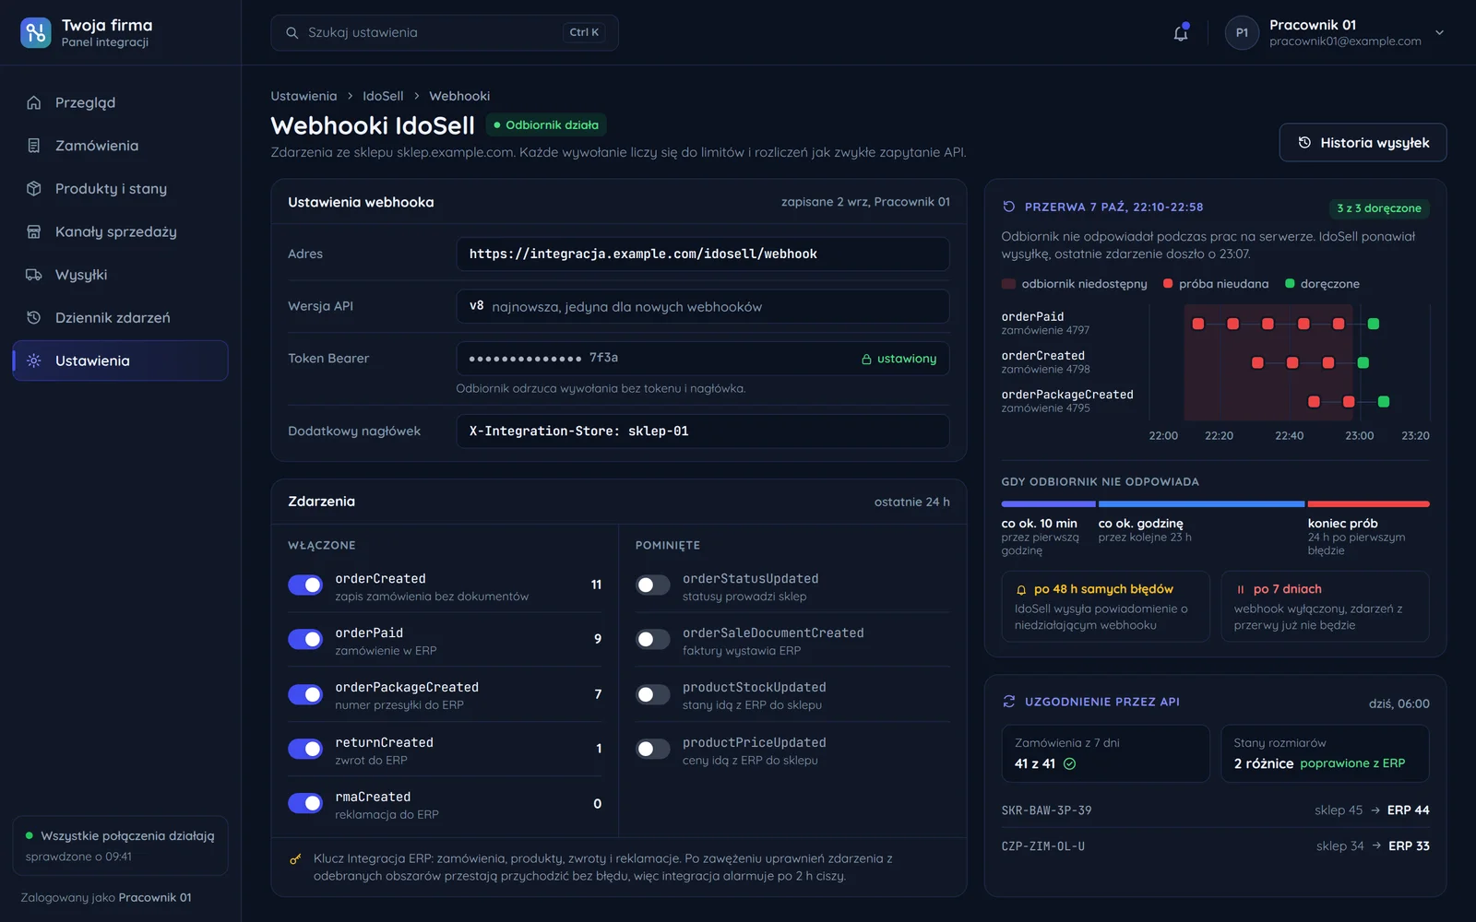Open Historia wysyłek

click(1363, 143)
